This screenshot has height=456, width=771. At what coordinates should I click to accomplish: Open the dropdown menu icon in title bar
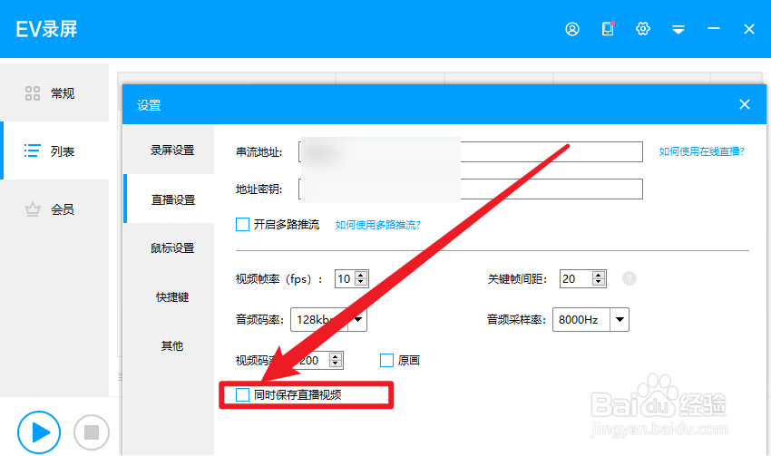point(678,30)
